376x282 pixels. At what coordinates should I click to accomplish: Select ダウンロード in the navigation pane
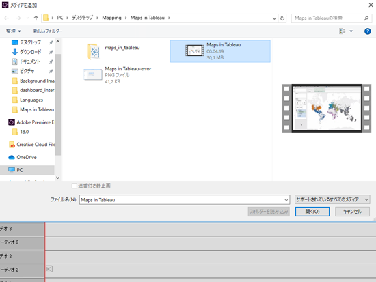click(x=30, y=52)
